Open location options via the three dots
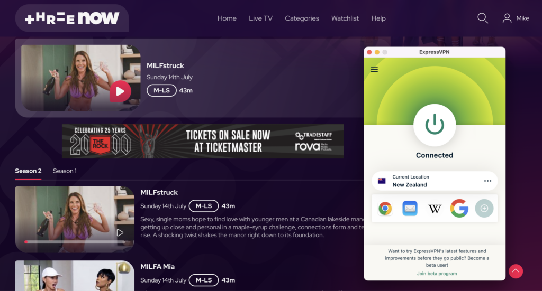This screenshot has height=291, width=542. [x=487, y=181]
